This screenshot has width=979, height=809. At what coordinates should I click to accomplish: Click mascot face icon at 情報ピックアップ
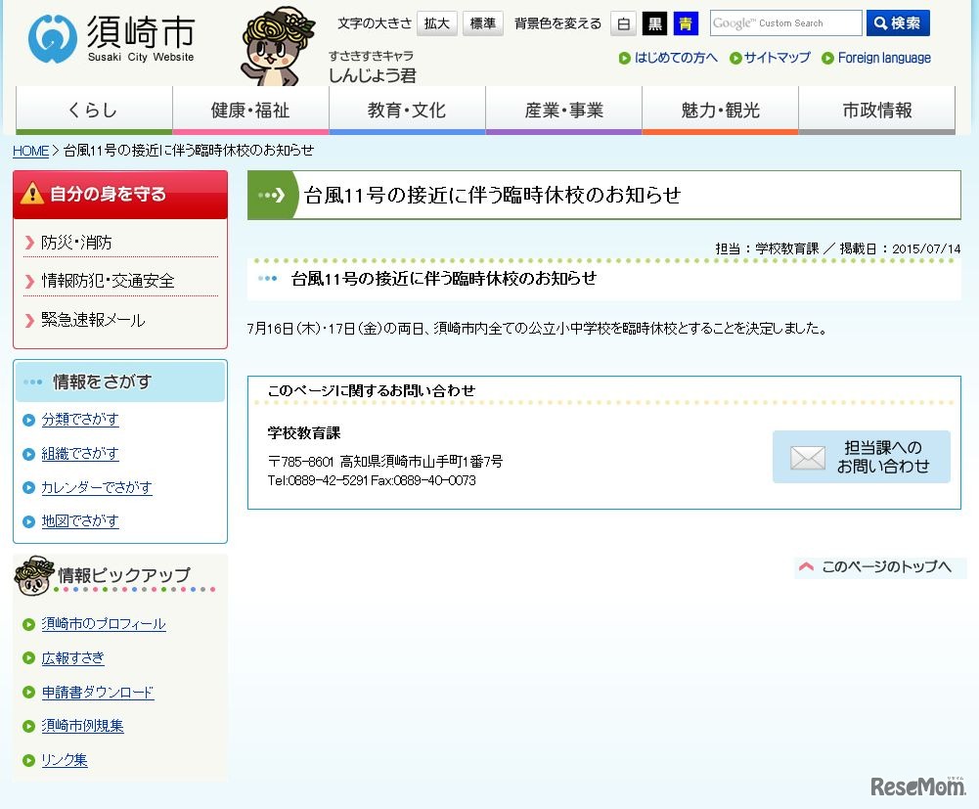(x=33, y=576)
